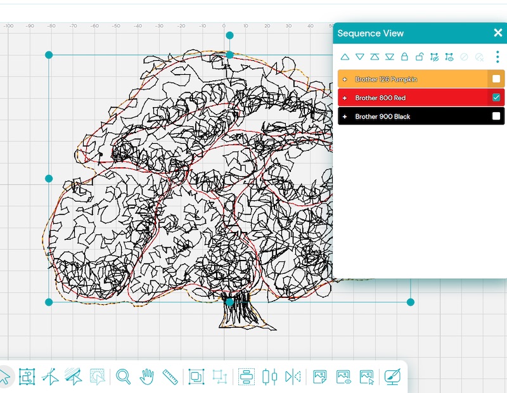Click the top-left selection handle

[49, 55]
